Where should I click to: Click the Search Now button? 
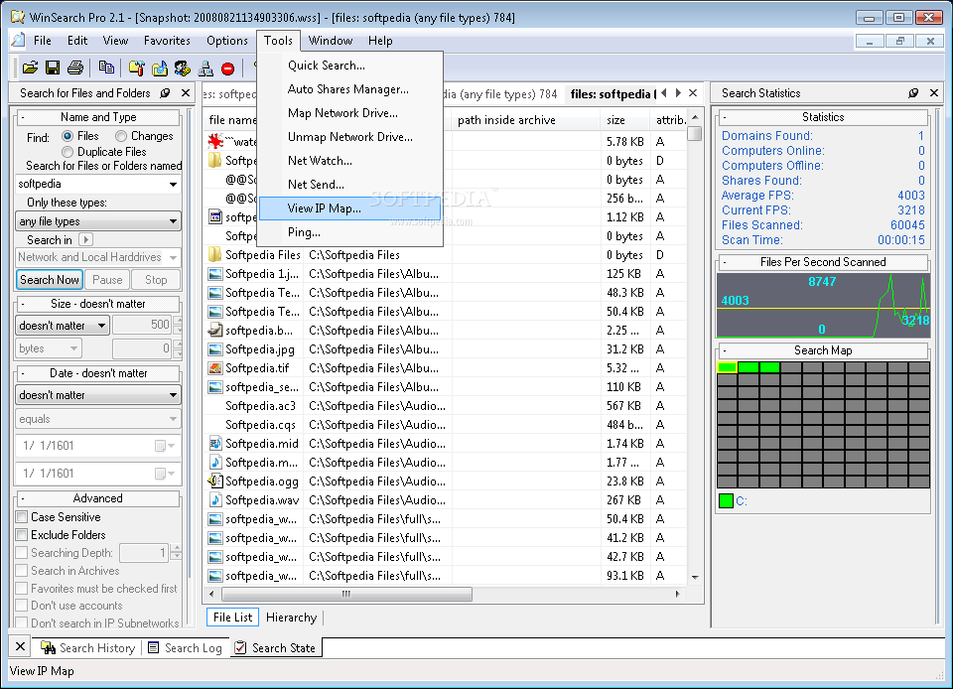pyautogui.click(x=50, y=280)
